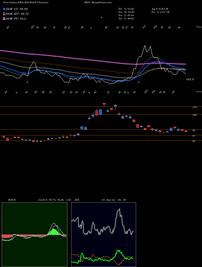Select the 'DOW MT: 93.72' legend label

(x=17, y=14)
